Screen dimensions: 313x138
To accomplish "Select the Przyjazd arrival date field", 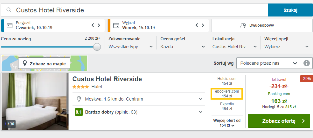I will tap(53, 25).
